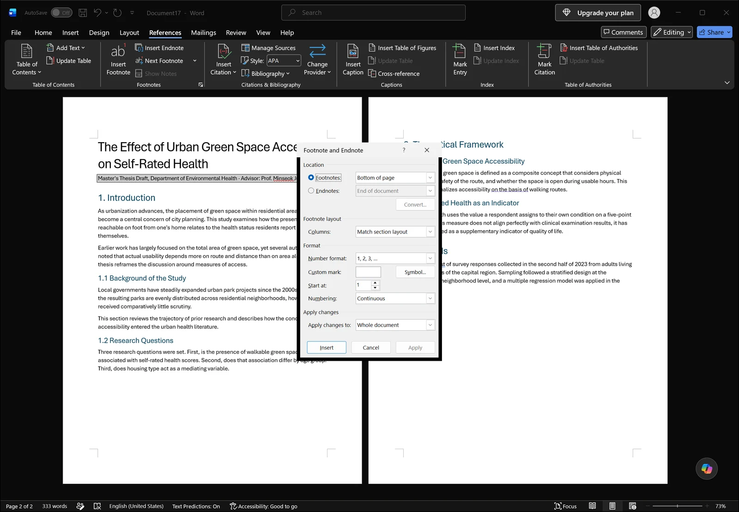Open the File menu
739x512 pixels.
pyautogui.click(x=16, y=32)
